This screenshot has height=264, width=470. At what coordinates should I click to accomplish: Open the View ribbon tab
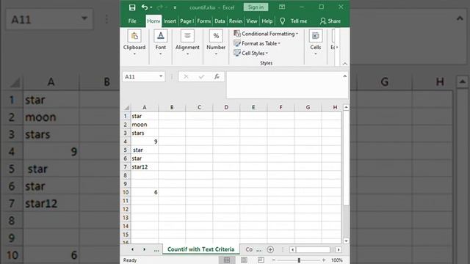pos(252,21)
